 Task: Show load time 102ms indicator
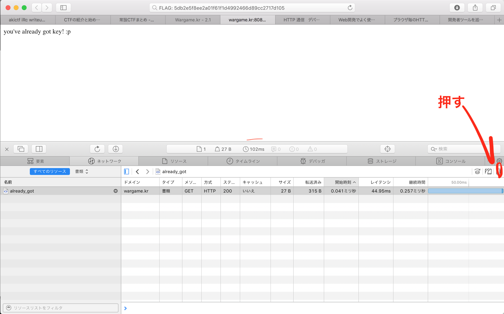pos(254,149)
